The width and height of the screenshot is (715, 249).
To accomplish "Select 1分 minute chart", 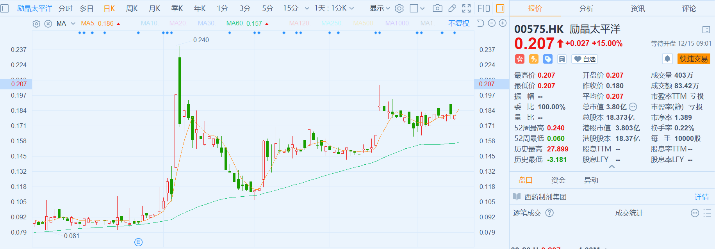I will tap(223, 8).
